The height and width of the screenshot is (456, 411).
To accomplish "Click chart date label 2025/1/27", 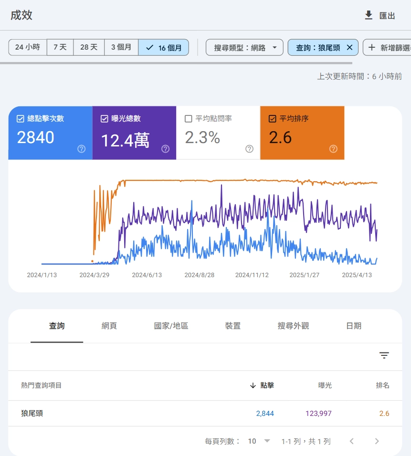I will pos(304,275).
